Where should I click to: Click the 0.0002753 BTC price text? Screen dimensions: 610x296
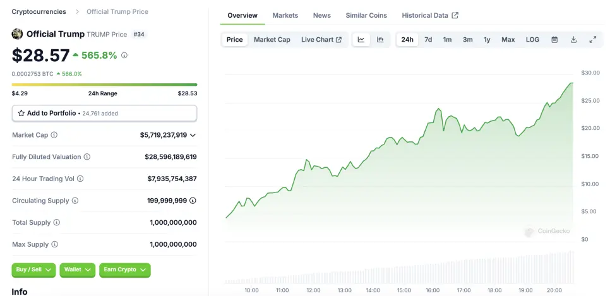(33, 74)
